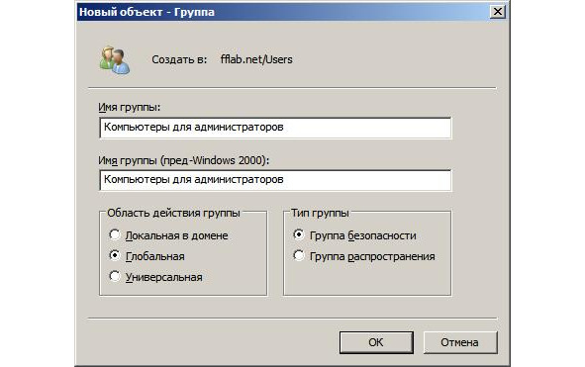This screenshot has height=367, width=585.
Task: Select the Универсальная radio button
Action: (x=115, y=277)
